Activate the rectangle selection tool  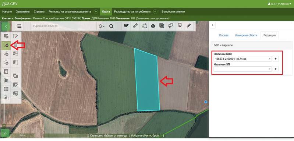pos(144,26)
